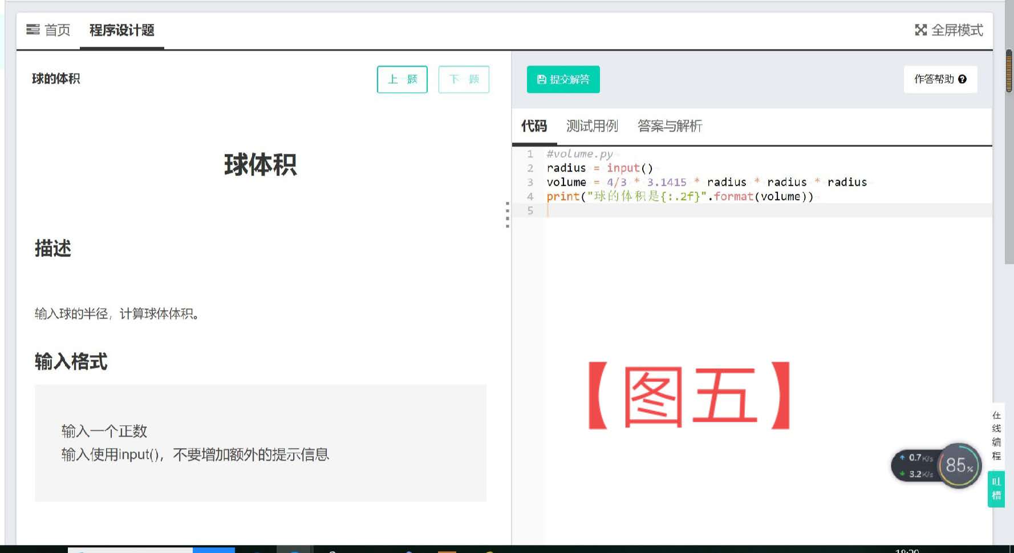Click code line 2 radius = input()
1014x553 pixels.
pos(599,168)
